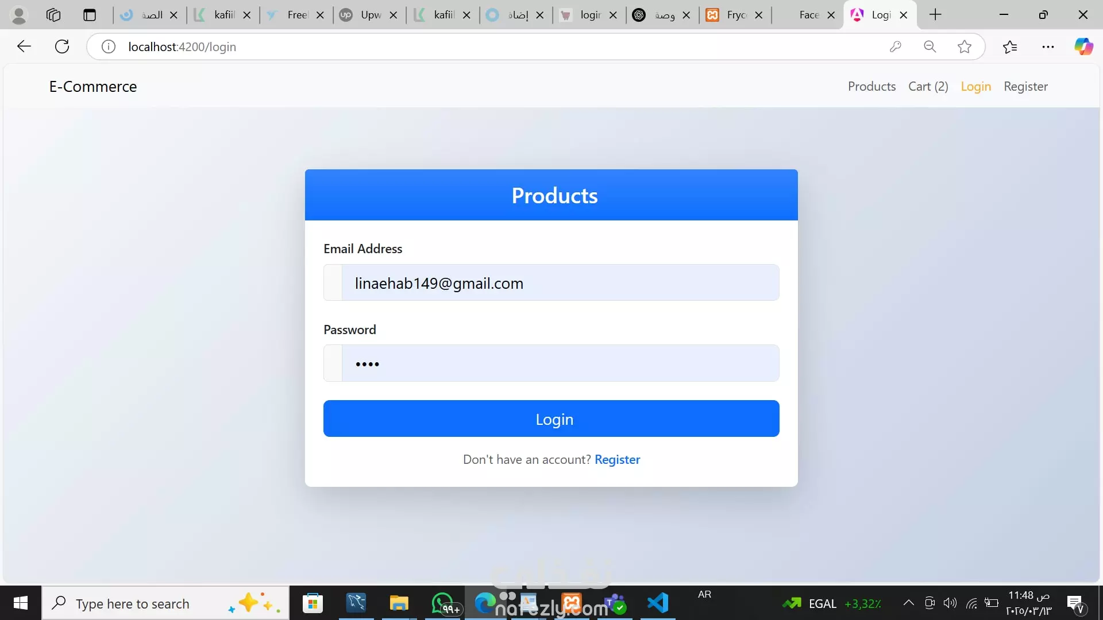Image resolution: width=1103 pixels, height=620 pixels.
Task: Click the blue Login button
Action: pyautogui.click(x=551, y=418)
